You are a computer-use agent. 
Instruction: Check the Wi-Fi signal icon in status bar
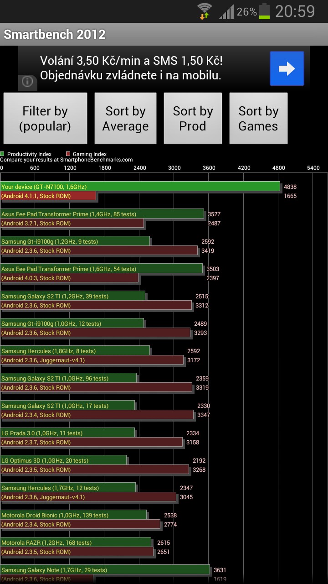pyautogui.click(x=205, y=11)
